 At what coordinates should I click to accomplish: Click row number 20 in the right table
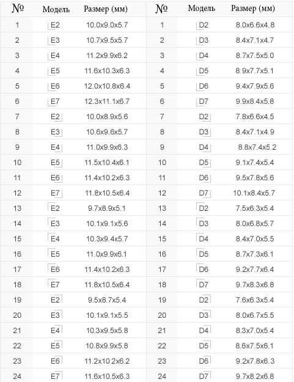(162, 315)
